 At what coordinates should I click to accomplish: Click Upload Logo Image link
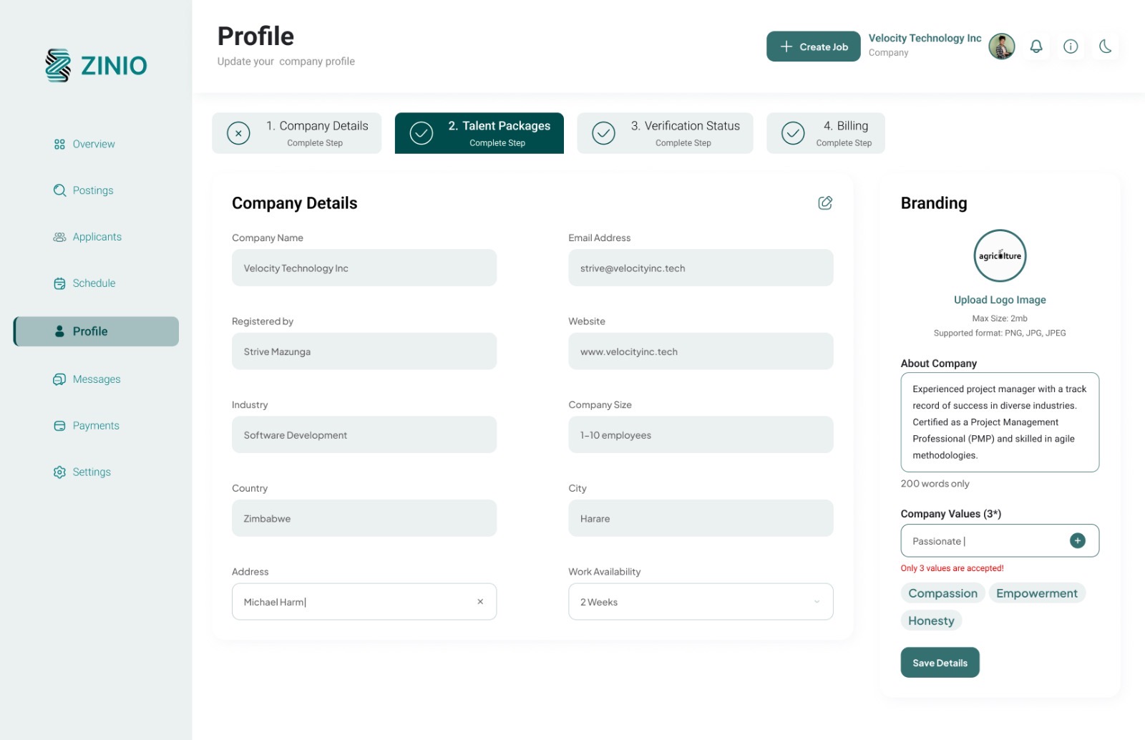[x=999, y=300]
